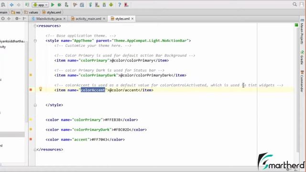The width and height of the screenshot is (306, 172).
Task: Open the AVD Manager icon
Action: point(97,5)
